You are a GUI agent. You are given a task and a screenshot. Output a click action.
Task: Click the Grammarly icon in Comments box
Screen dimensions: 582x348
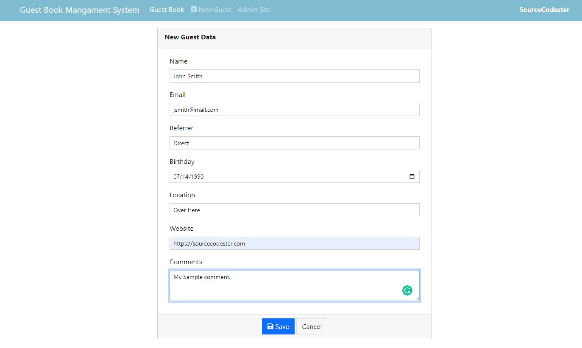click(407, 291)
